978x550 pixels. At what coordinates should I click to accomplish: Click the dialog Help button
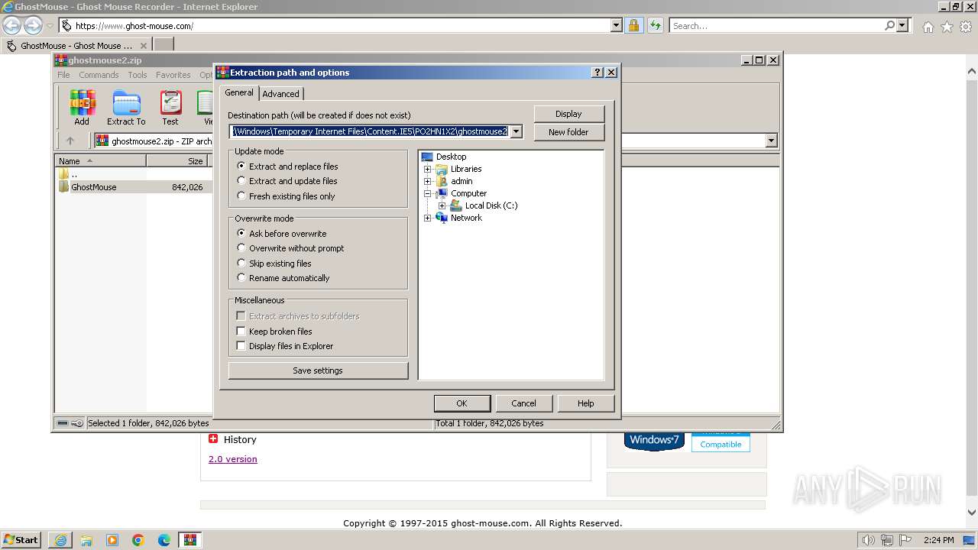tap(586, 403)
